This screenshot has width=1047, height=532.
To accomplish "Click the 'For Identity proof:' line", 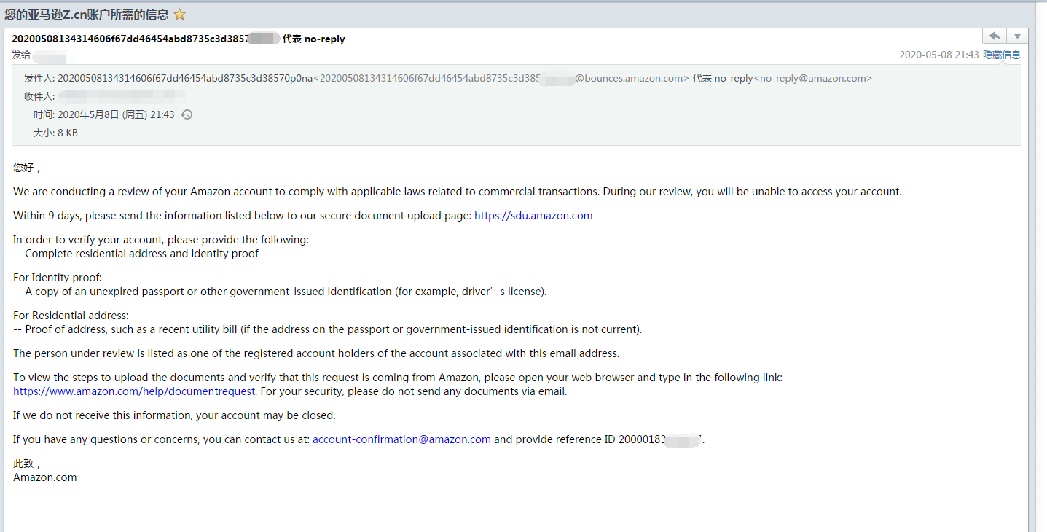I will (x=58, y=277).
